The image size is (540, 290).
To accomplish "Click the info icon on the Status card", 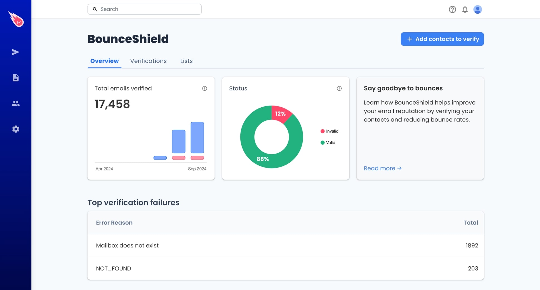I will [x=339, y=88].
